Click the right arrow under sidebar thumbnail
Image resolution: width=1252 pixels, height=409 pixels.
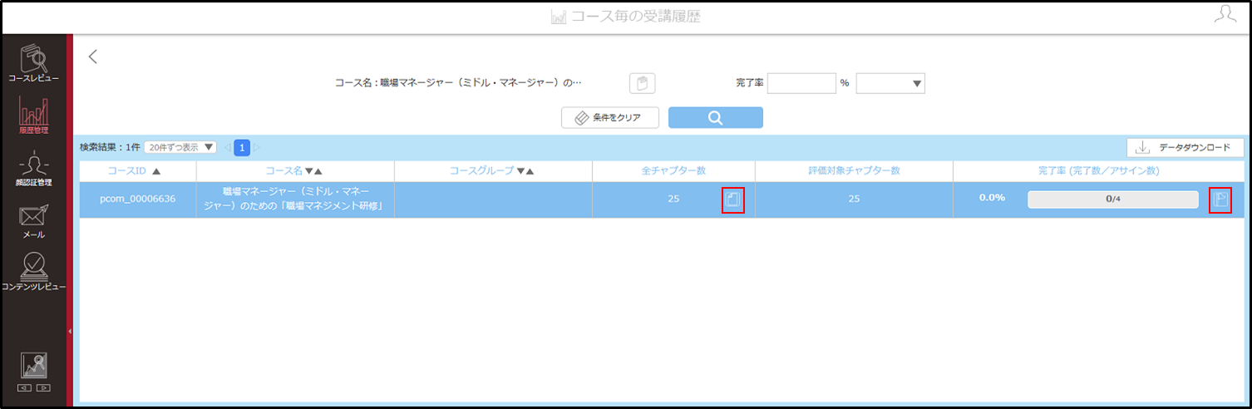[43, 387]
